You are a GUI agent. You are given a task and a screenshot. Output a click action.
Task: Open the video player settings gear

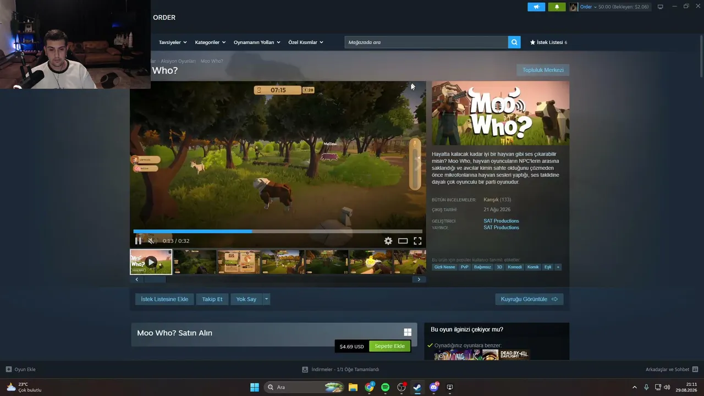click(388, 241)
